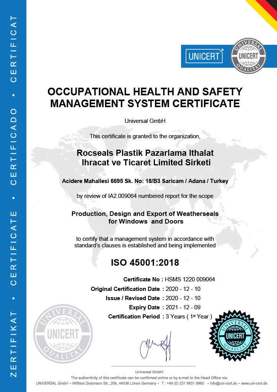The width and height of the screenshot is (277, 392).
Task: Click the original certification date value 2020 - 12 - 10
Action: click(183, 289)
